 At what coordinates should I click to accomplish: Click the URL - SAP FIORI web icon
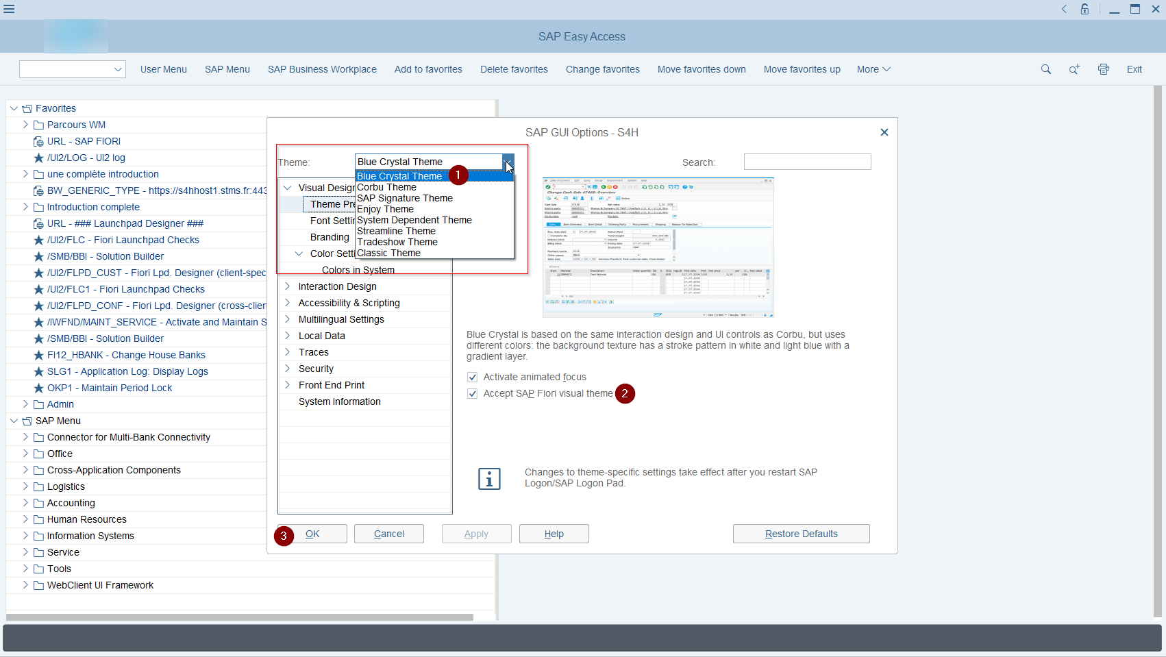39,141
